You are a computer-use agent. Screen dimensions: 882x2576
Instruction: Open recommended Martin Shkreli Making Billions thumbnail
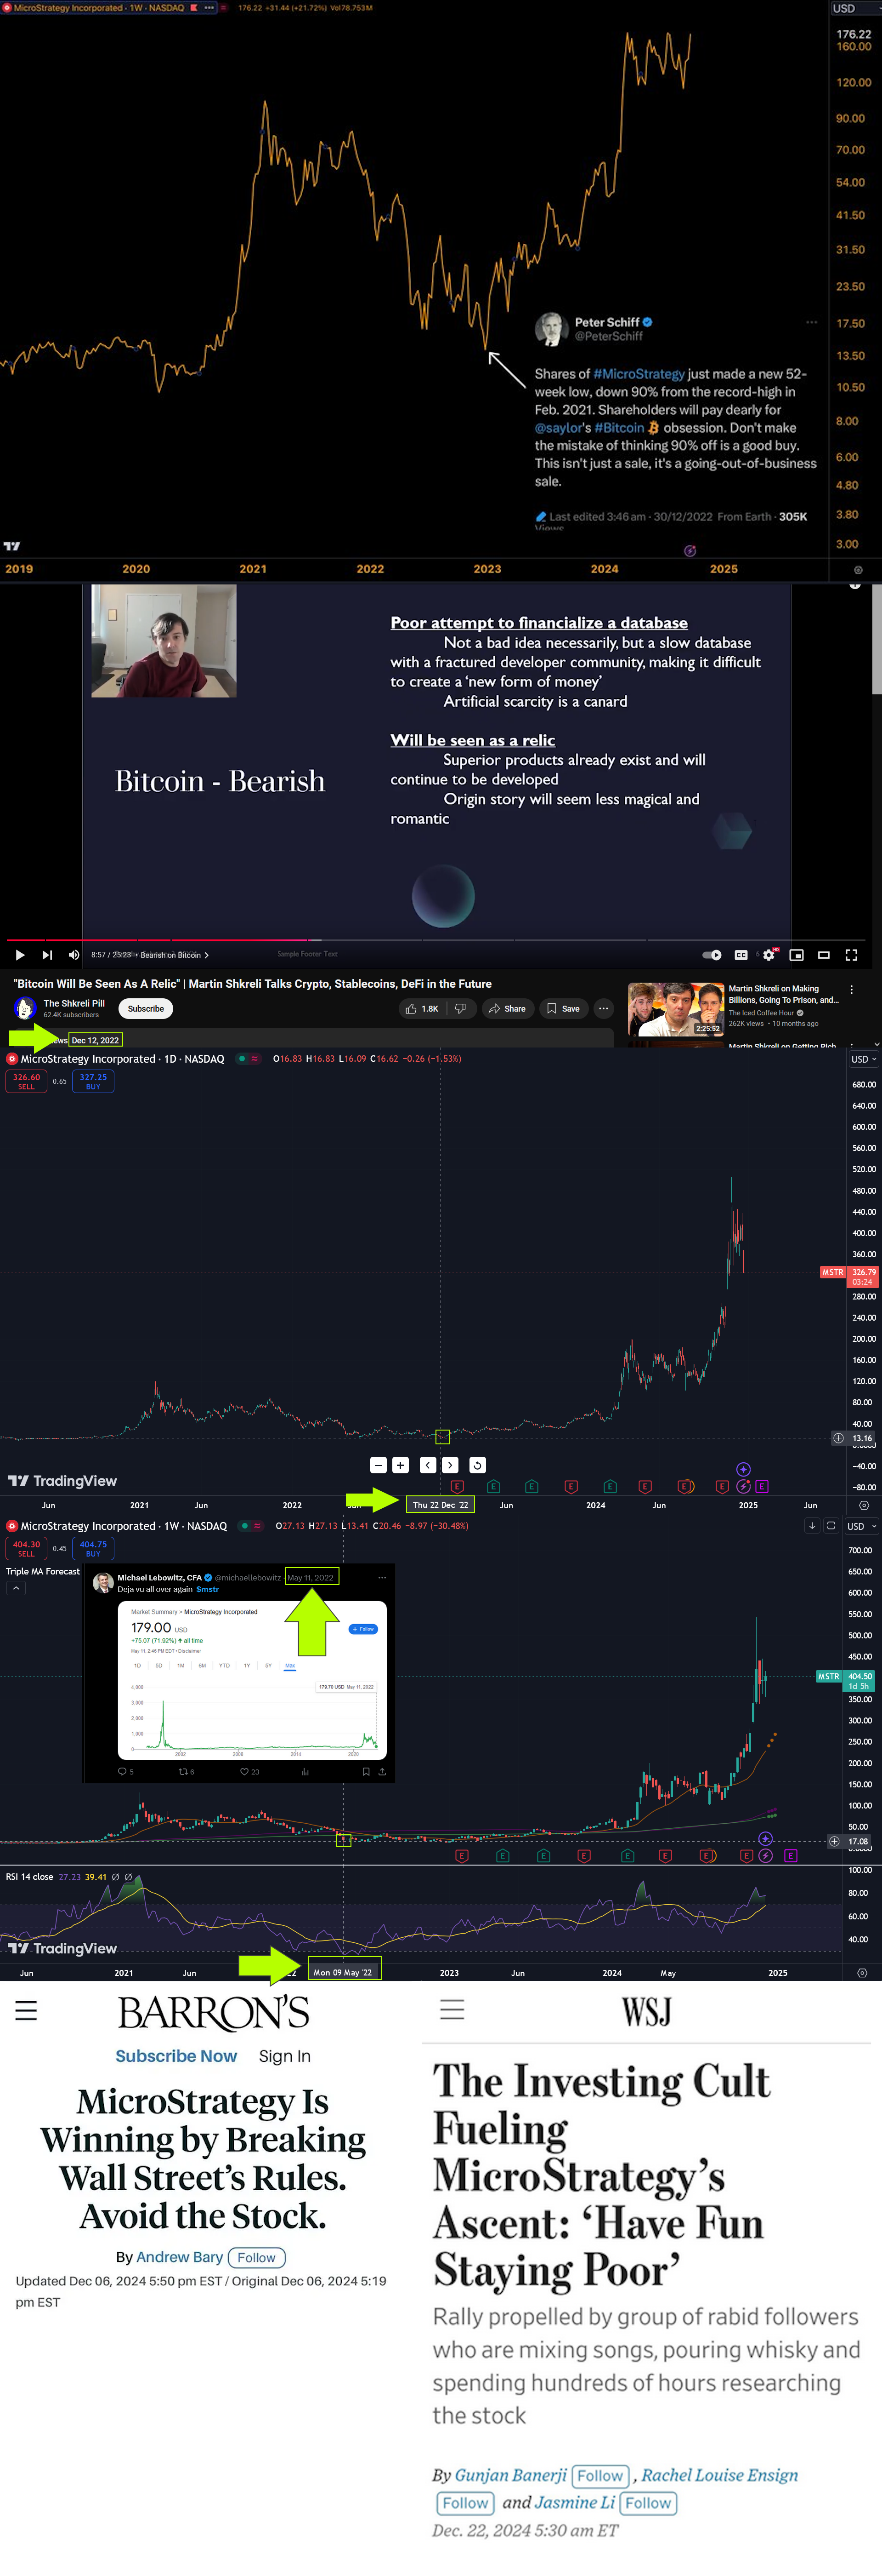(x=676, y=1009)
